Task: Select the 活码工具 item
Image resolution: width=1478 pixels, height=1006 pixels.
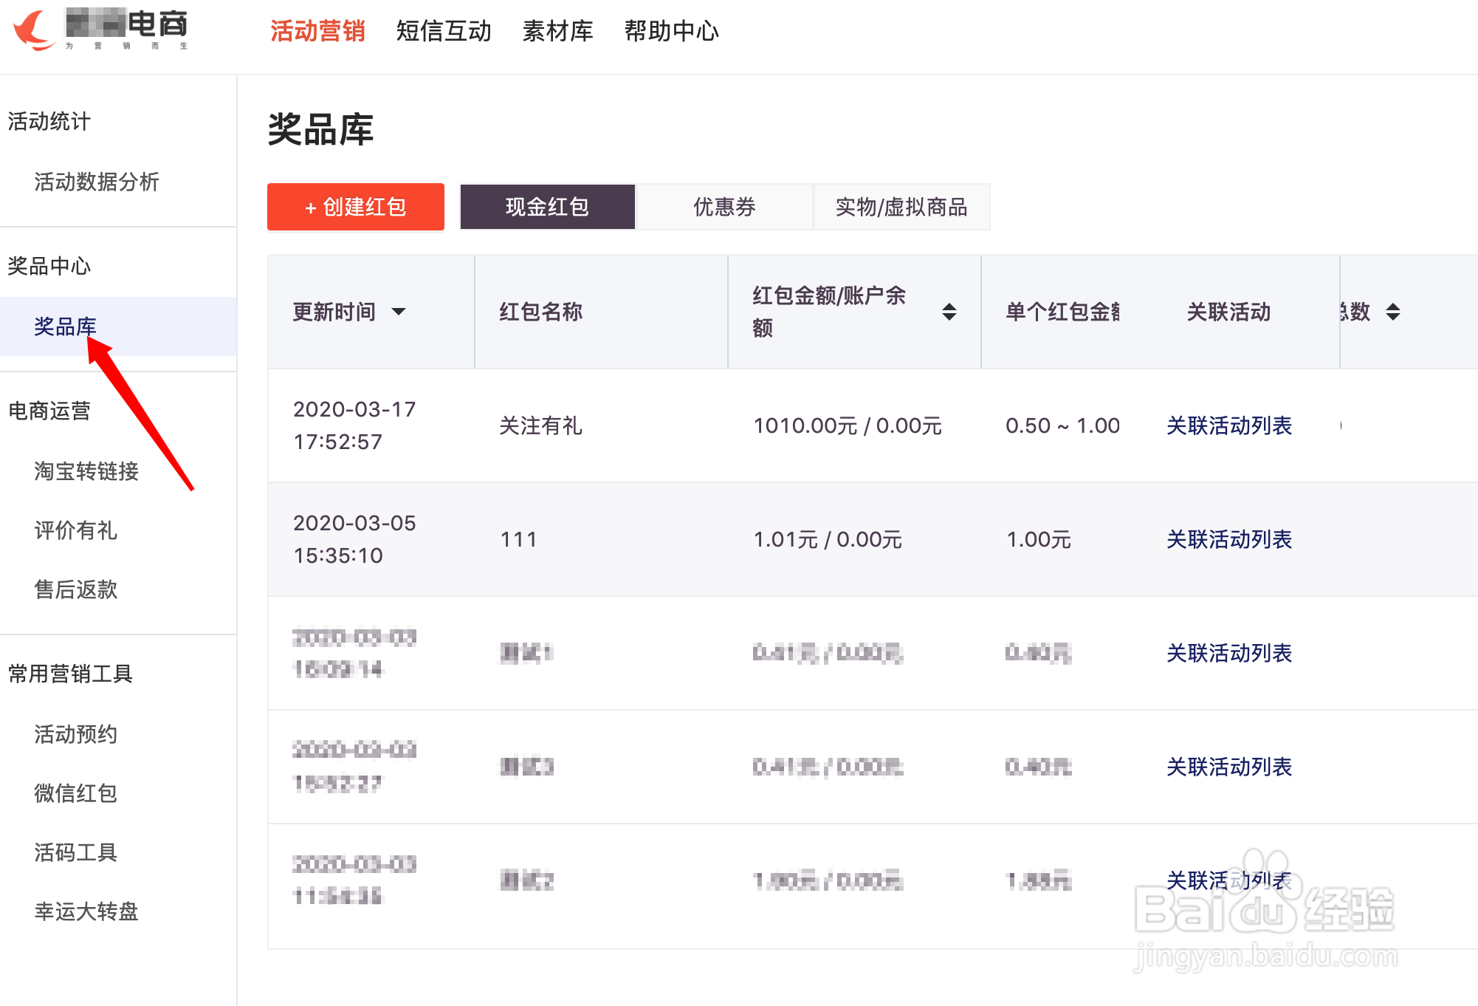Action: coord(77,853)
